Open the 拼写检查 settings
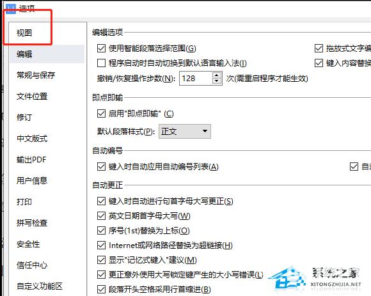Image resolution: width=371 pixels, height=296 pixels. point(32,222)
